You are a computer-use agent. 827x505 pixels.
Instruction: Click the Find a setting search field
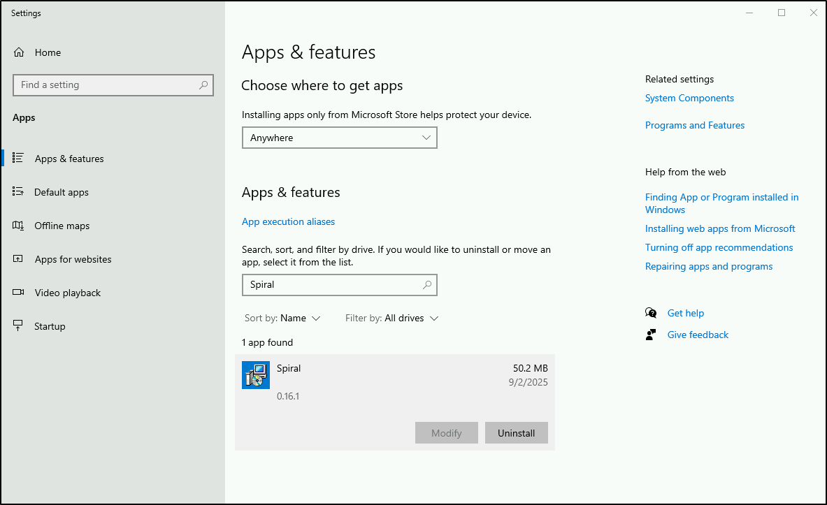113,85
